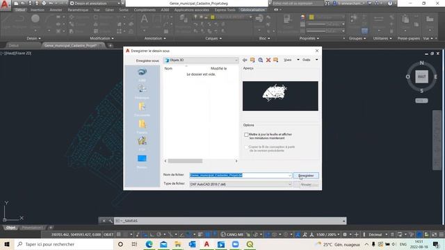Add a new drawing tab with plus button
Viewport: 445px width, 250px height.
click(x=110, y=45)
